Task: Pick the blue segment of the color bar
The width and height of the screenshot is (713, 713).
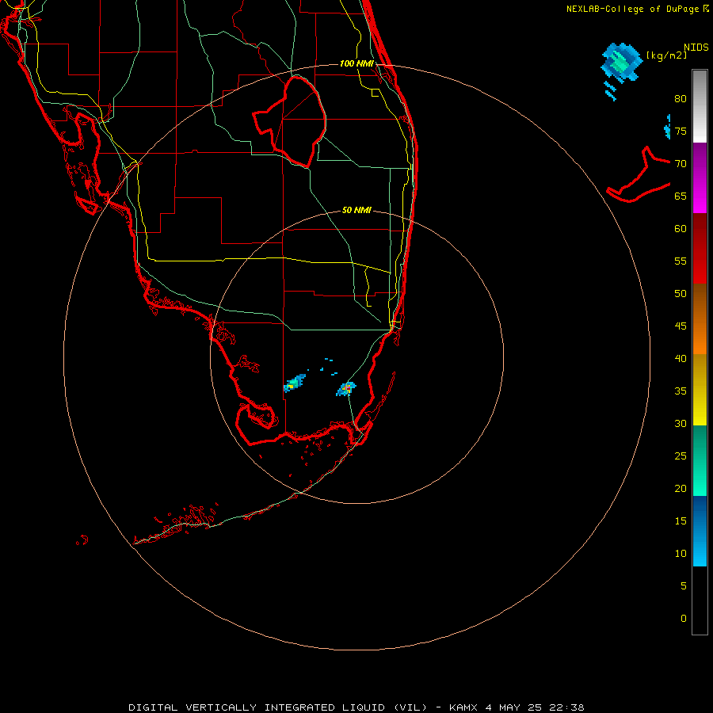Action: click(x=700, y=531)
